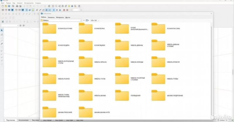
Task: Select the arrow pointer tool in left toolbar
Action: click(2, 30)
